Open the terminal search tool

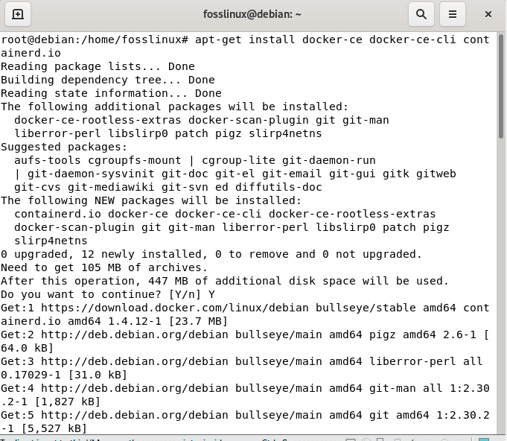[421, 14]
